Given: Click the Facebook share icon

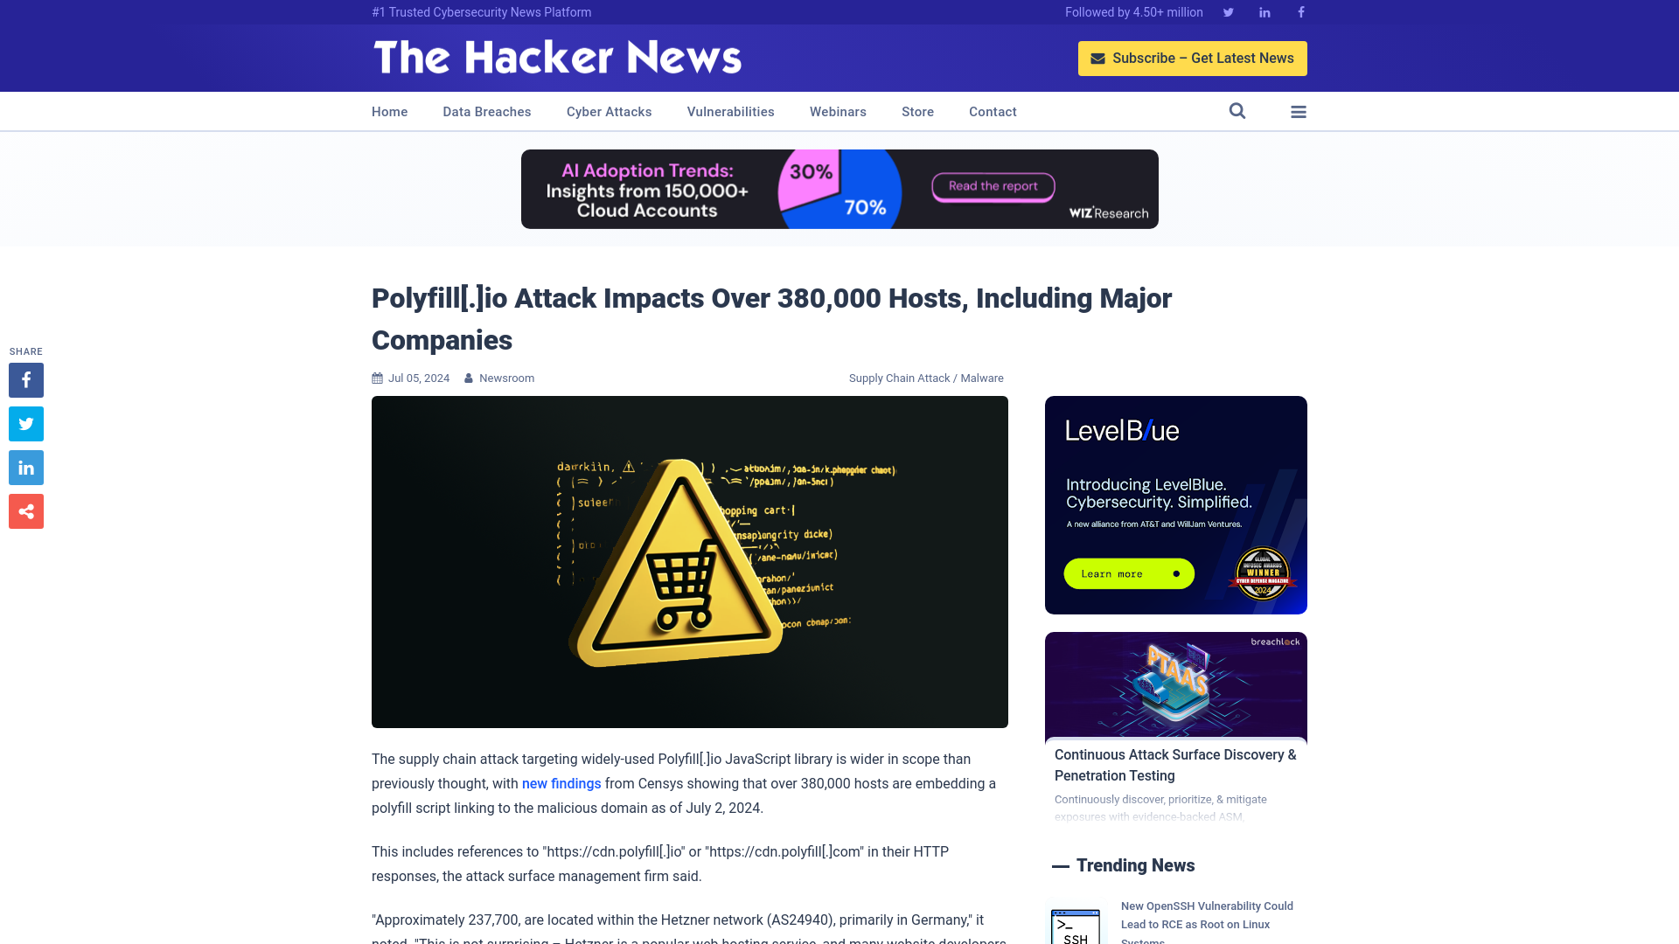Looking at the screenshot, I should pos(25,379).
